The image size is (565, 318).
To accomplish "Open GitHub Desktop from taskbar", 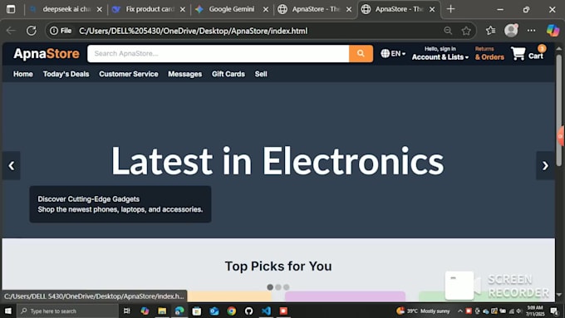I will point(249,311).
